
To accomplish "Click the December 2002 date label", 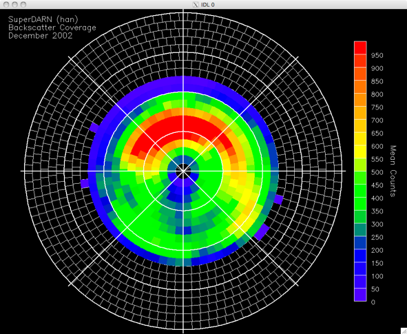I will point(40,36).
